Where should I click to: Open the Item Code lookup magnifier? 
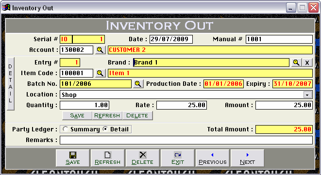(x=100, y=73)
